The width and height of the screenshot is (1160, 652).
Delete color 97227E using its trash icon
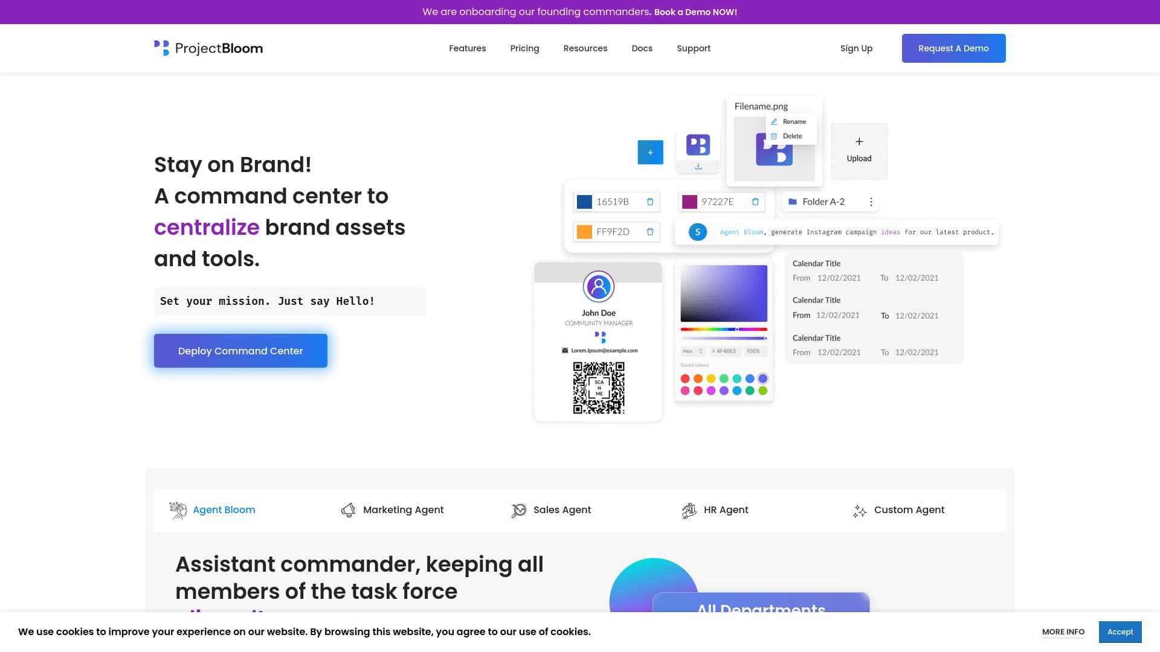(755, 202)
